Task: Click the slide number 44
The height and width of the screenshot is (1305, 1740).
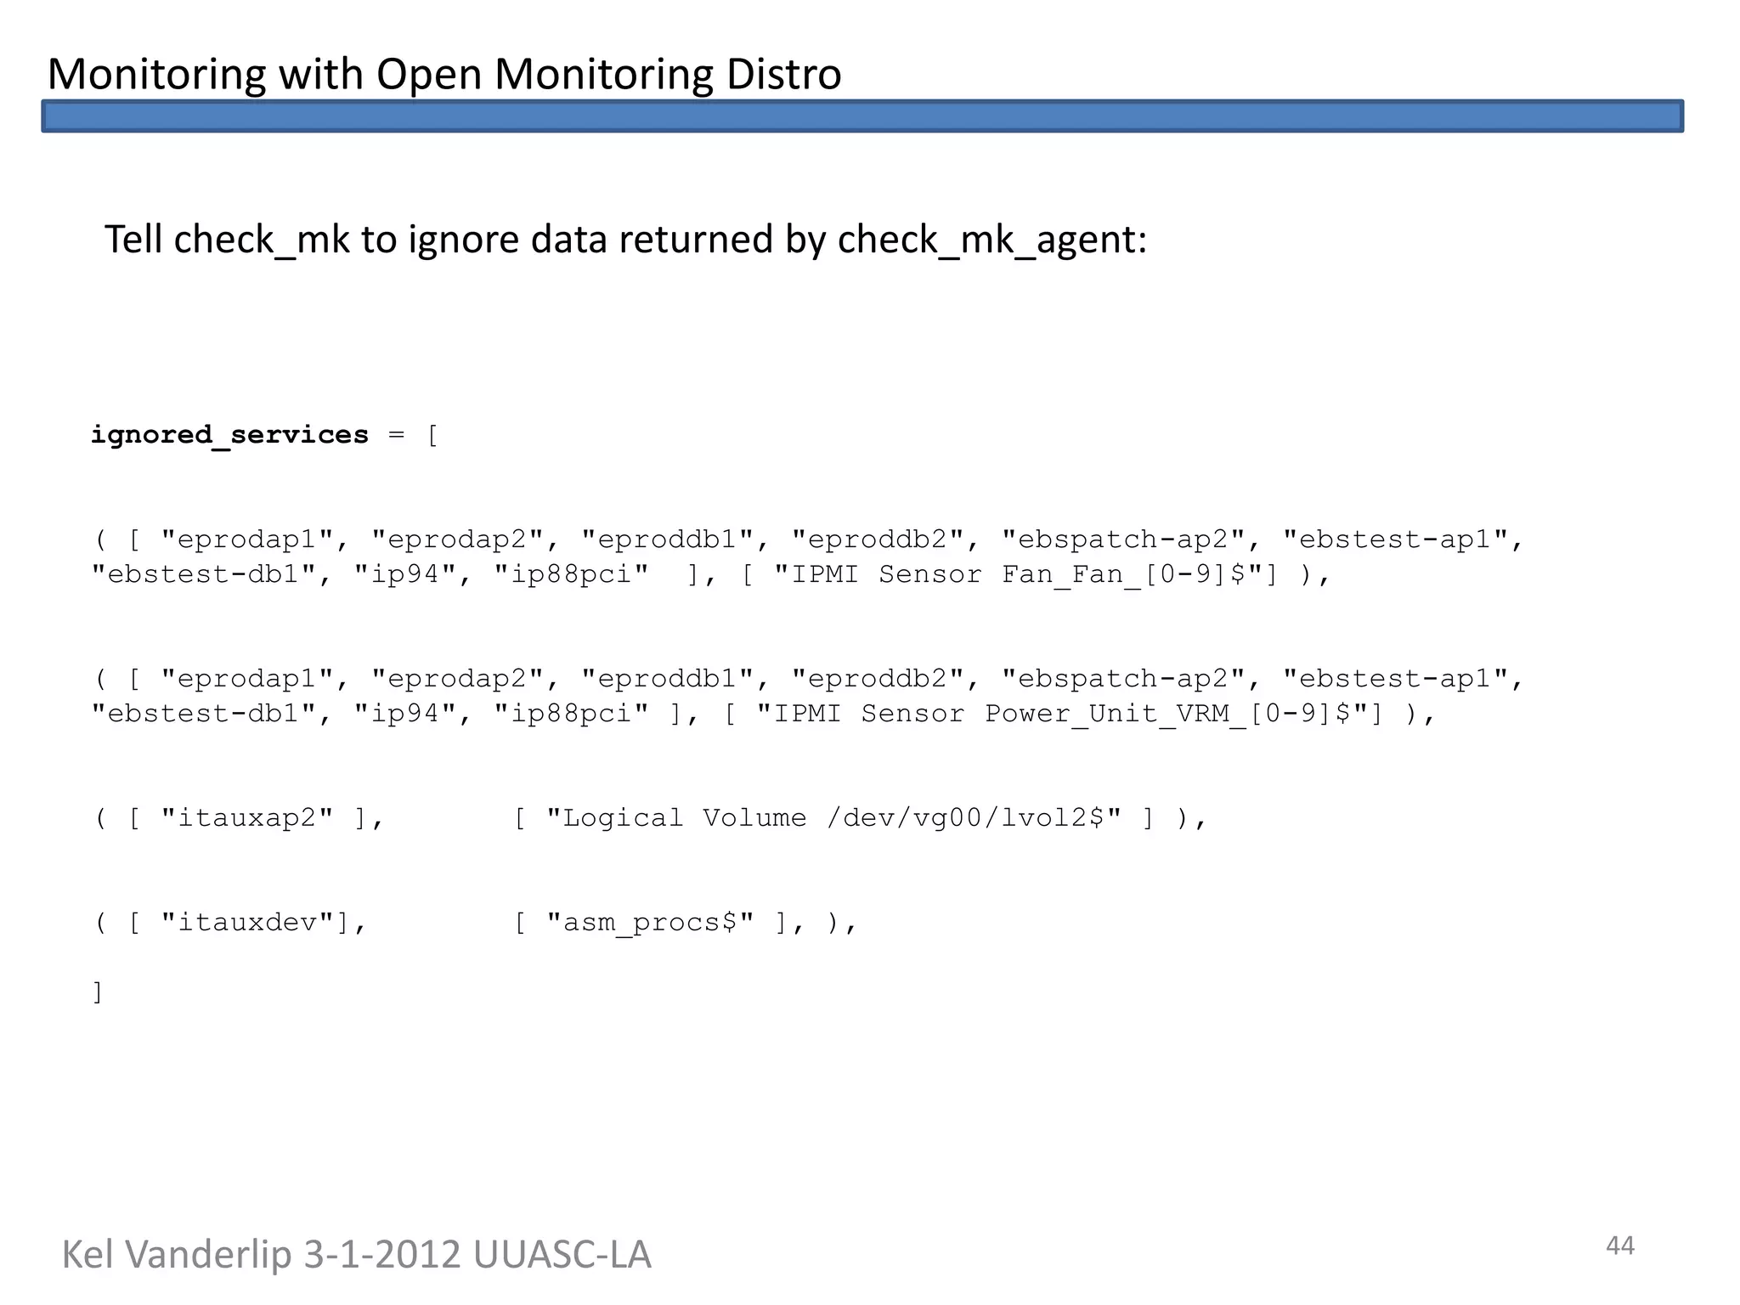Action: pos(1619,1246)
